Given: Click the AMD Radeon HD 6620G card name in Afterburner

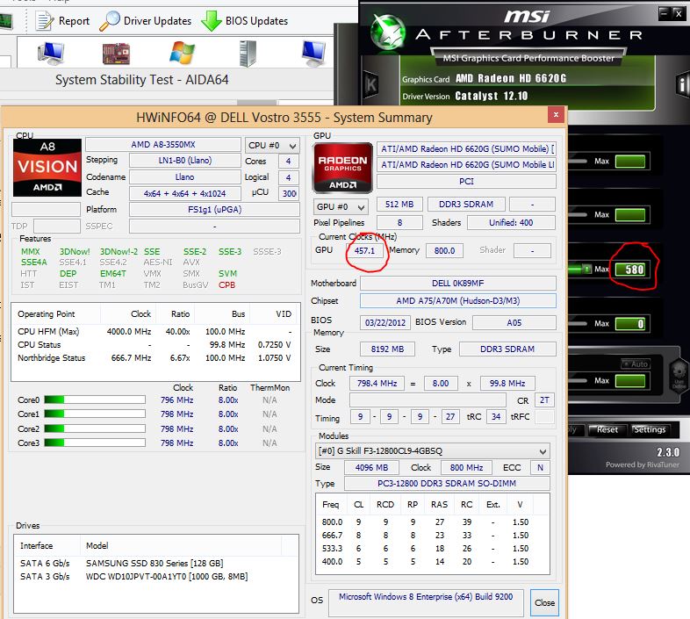Looking at the screenshot, I should 511,78.
